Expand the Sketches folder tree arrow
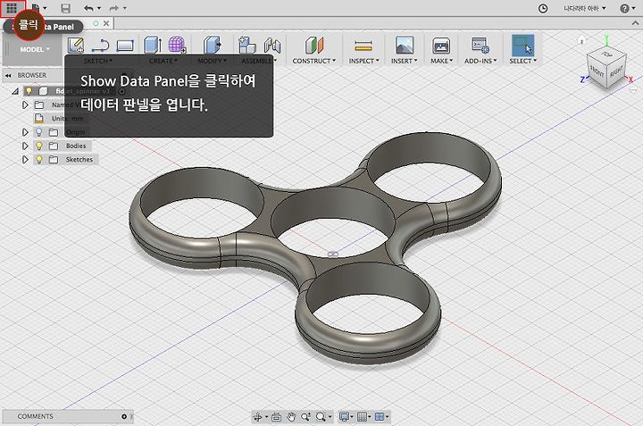643x426 pixels. [x=25, y=159]
